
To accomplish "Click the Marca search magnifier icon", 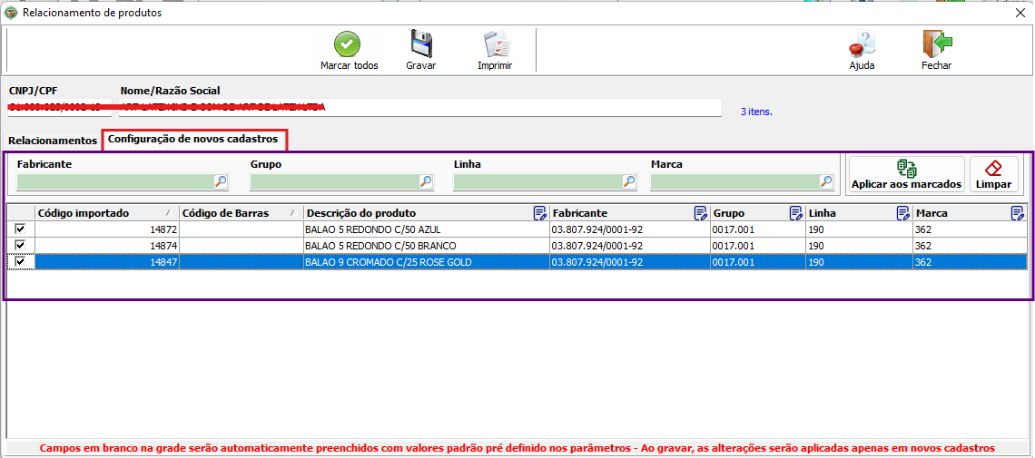I will 826,182.
